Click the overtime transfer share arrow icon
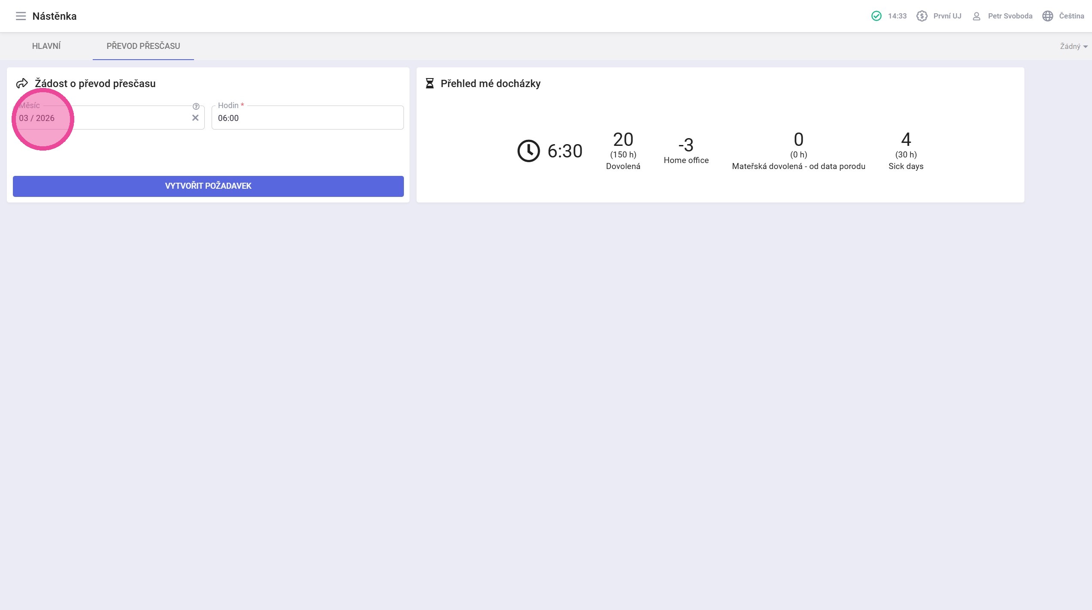This screenshot has height=610, width=1092. (22, 83)
